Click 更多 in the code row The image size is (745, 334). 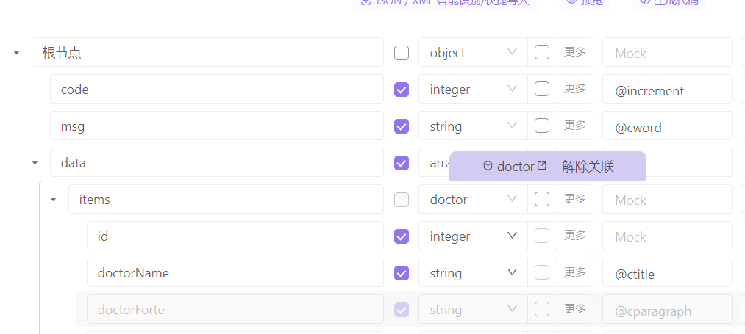pyautogui.click(x=575, y=89)
